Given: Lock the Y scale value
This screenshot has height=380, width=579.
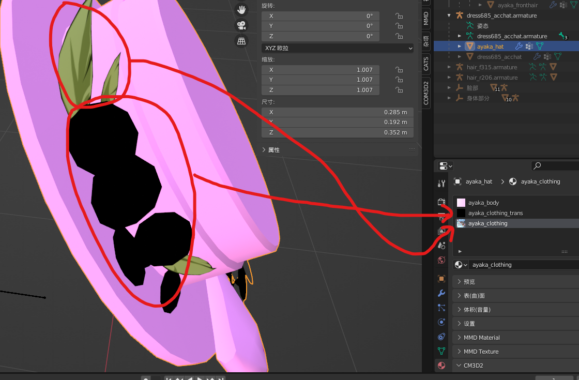Looking at the screenshot, I should pos(399,79).
